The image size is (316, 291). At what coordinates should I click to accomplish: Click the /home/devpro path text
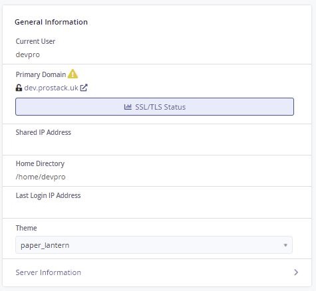(x=41, y=177)
